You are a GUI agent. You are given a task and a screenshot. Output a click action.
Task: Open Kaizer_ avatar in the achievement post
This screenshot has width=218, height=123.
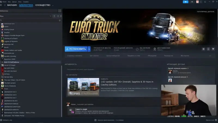[68, 104]
